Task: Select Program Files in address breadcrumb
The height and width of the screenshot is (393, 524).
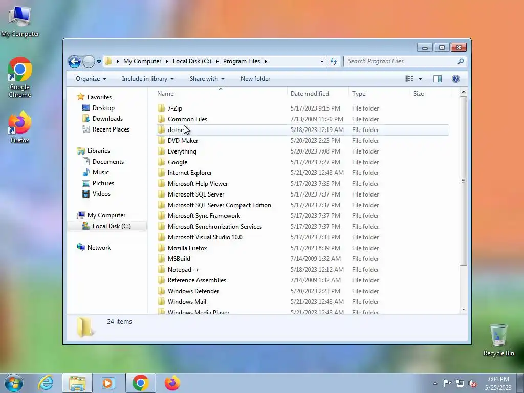Action: click(x=242, y=61)
